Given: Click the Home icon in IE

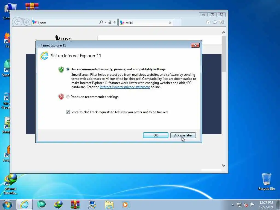Looking at the screenshot, I should (208, 22).
